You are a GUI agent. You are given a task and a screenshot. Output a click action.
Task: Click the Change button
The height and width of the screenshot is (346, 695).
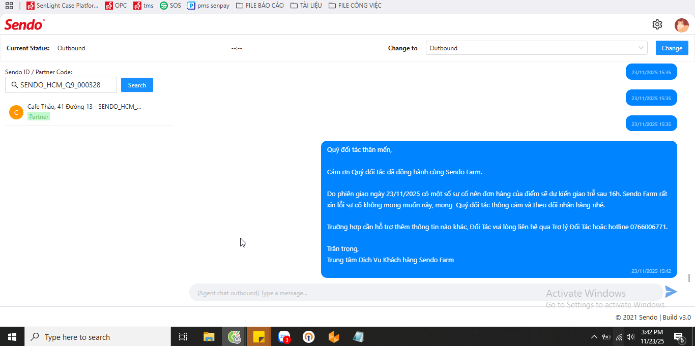[x=672, y=48]
